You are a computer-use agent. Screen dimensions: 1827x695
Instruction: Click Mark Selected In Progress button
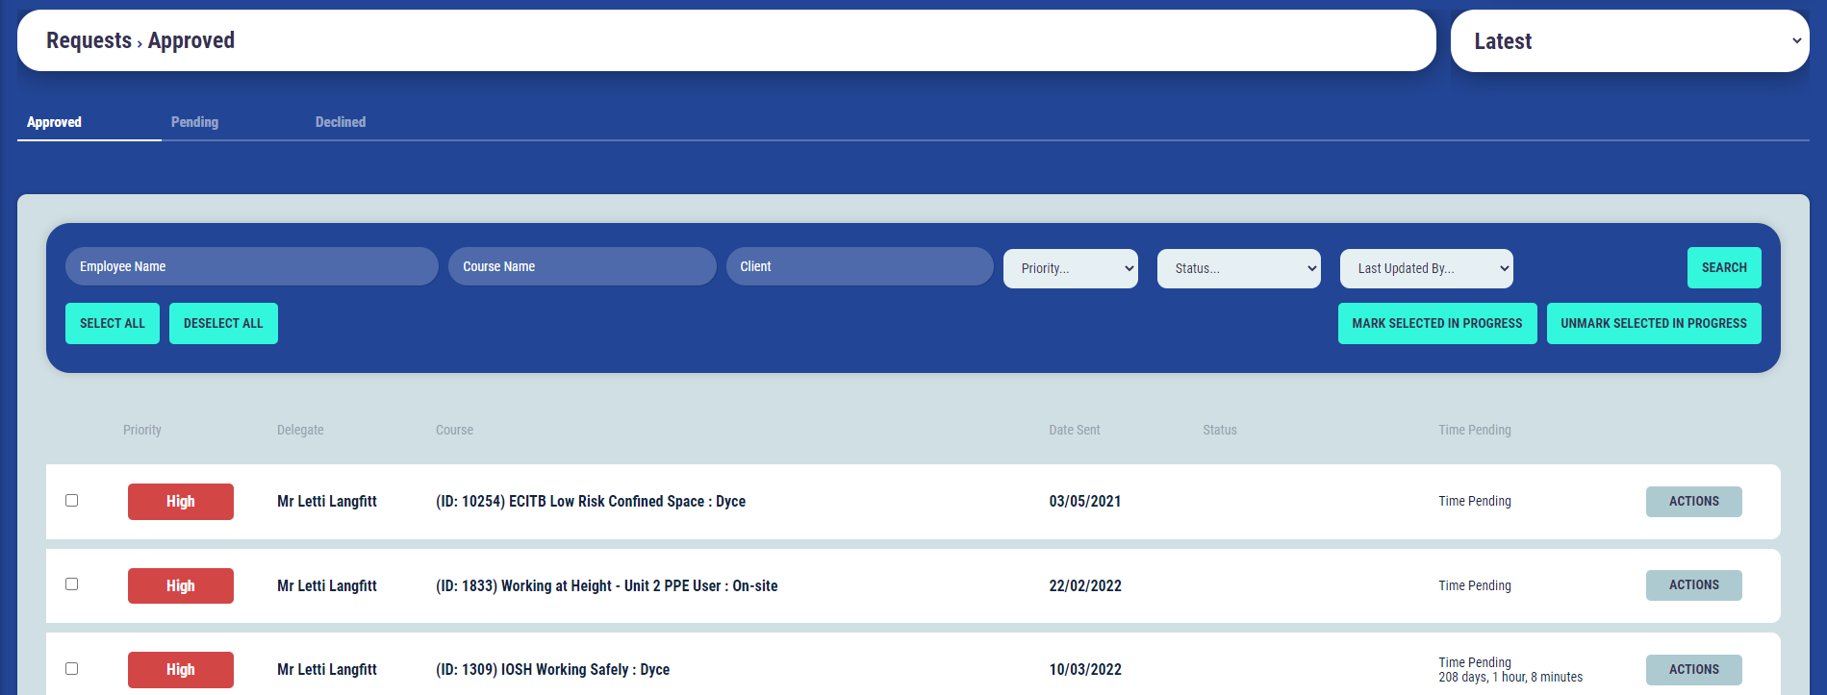[x=1436, y=324]
